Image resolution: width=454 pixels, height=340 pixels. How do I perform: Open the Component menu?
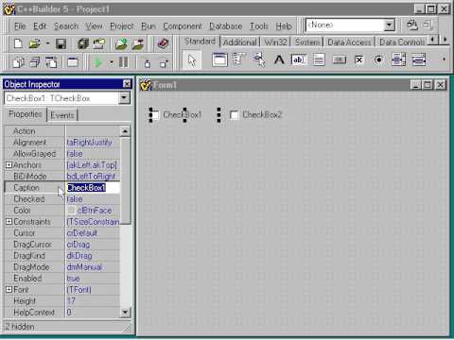pyautogui.click(x=183, y=26)
